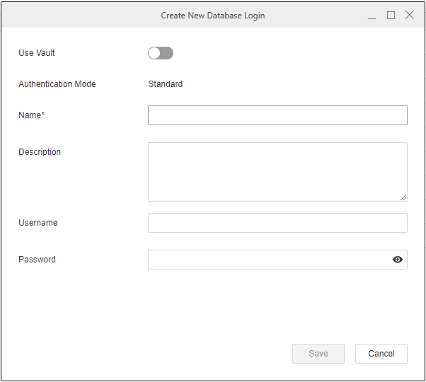This screenshot has width=426, height=382.
Task: Click the Use Vault label
Action: 37,53
